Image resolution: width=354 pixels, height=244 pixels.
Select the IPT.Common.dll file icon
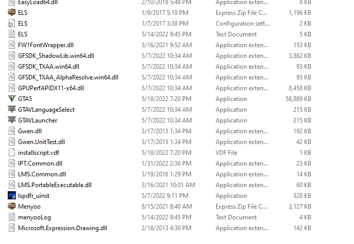(x=12, y=164)
